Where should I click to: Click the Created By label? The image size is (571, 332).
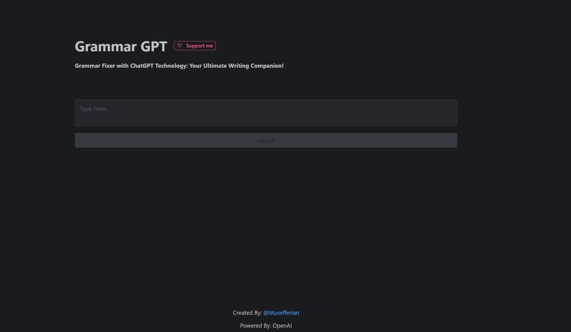pos(247,313)
